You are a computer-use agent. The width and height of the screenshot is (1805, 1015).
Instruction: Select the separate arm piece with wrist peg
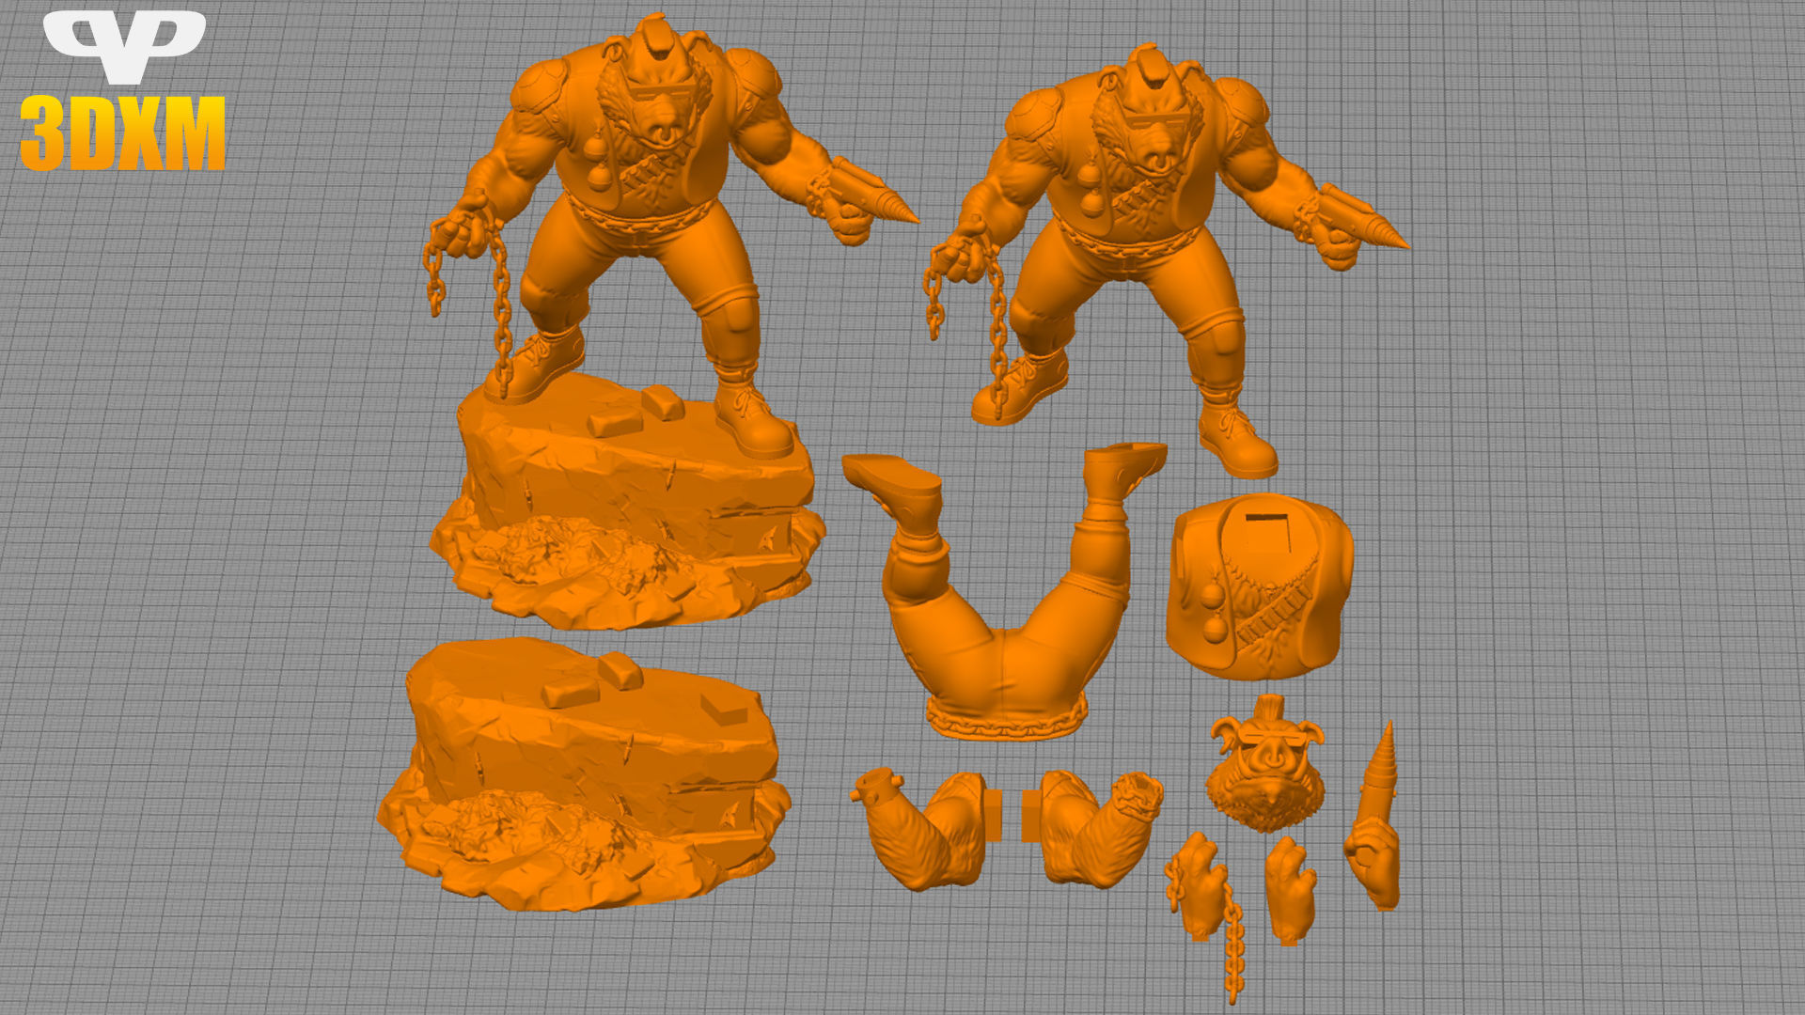click(x=926, y=827)
